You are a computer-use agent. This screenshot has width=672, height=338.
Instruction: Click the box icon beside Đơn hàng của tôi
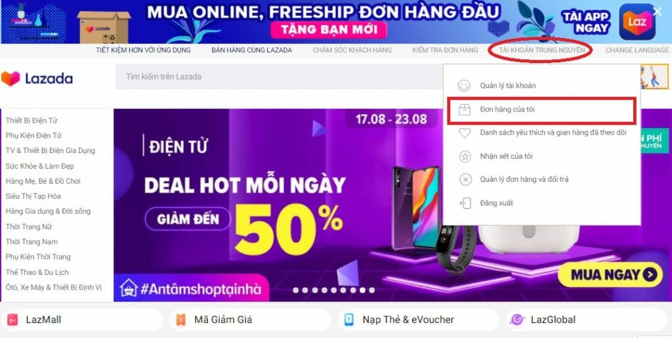coord(465,110)
